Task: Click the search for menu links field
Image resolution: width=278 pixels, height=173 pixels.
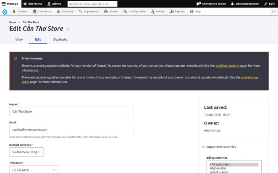Action: (x=93, y=4)
